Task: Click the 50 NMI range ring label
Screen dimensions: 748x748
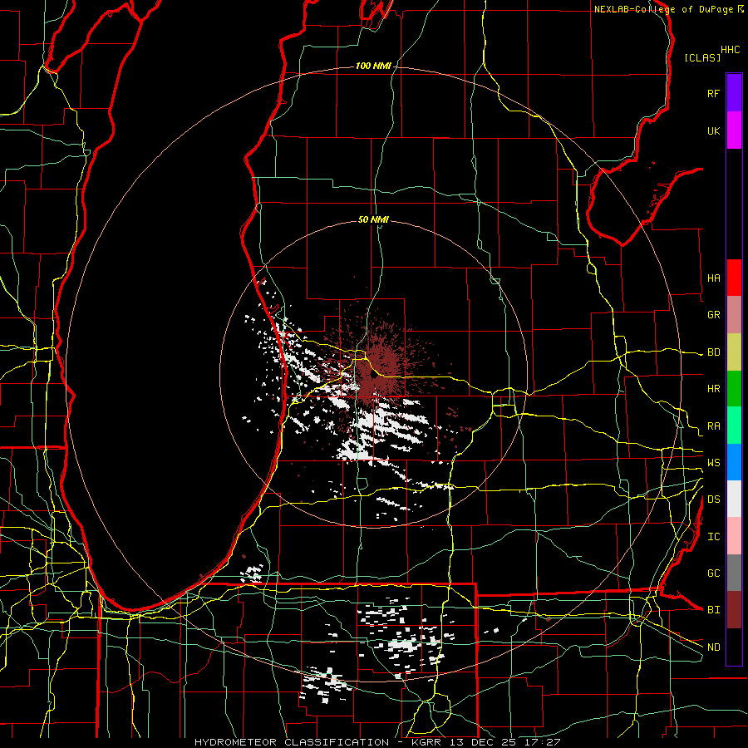Action: point(373,220)
